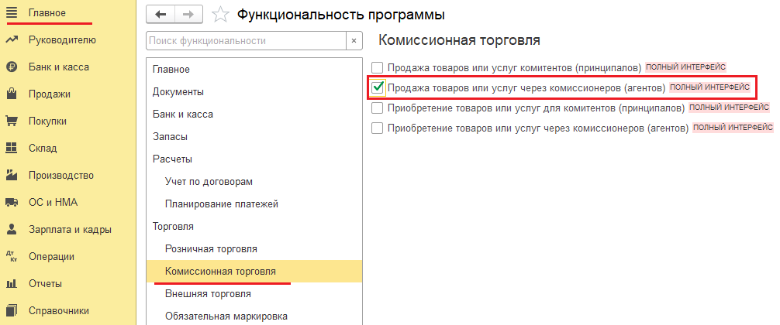The width and height of the screenshot is (780, 325).
Task: Open Склад via warehouse grid icon
Action: 12,149
